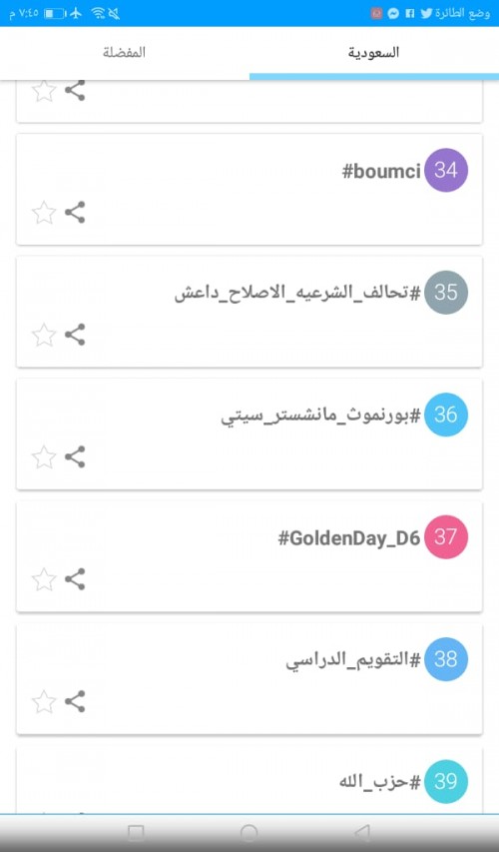This screenshot has width=499, height=852.
Task: Toggle the favorite star on trend 36
Action: [x=44, y=457]
